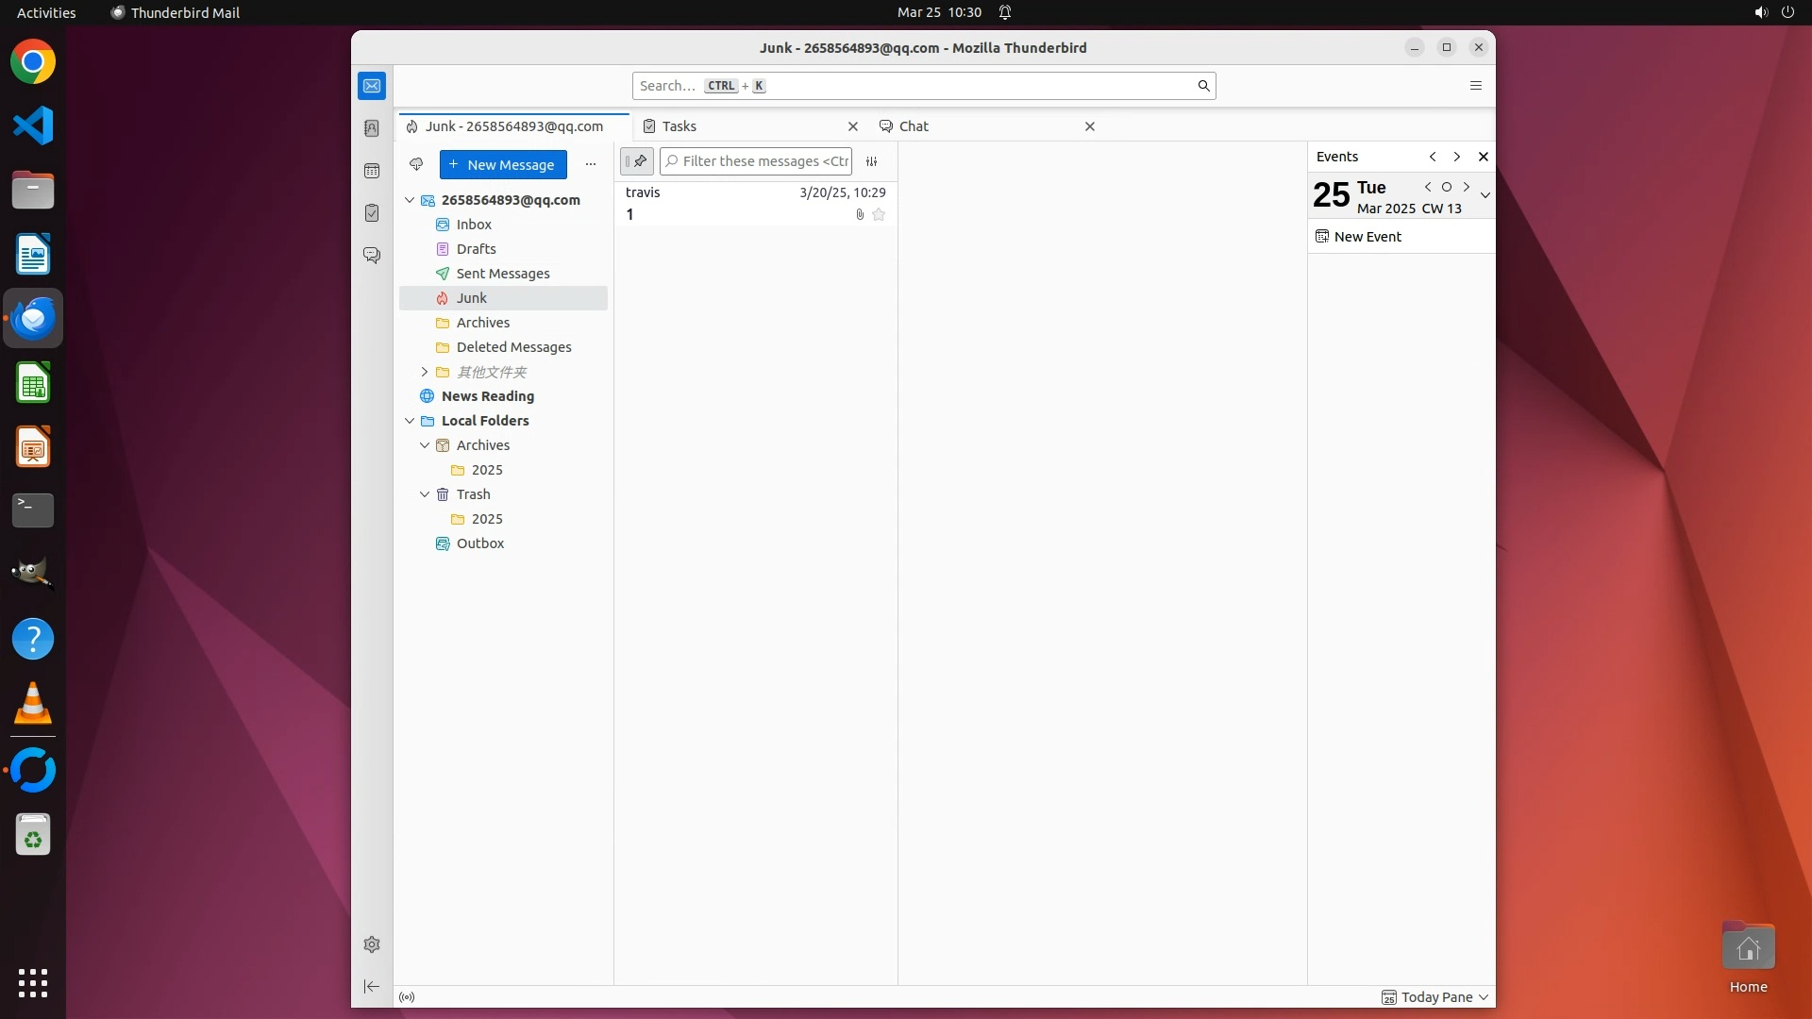Click the Filter these messages field
1812x1019 pixels.
coord(763,161)
